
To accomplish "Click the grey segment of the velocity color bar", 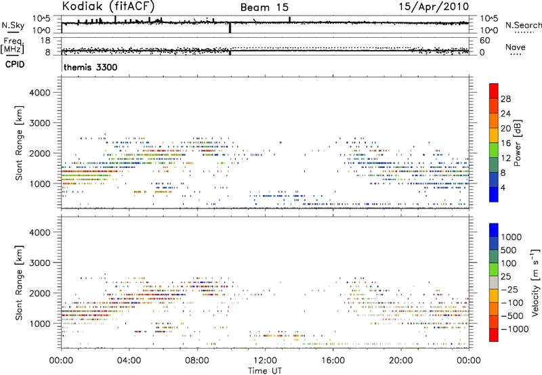I will [494, 282].
